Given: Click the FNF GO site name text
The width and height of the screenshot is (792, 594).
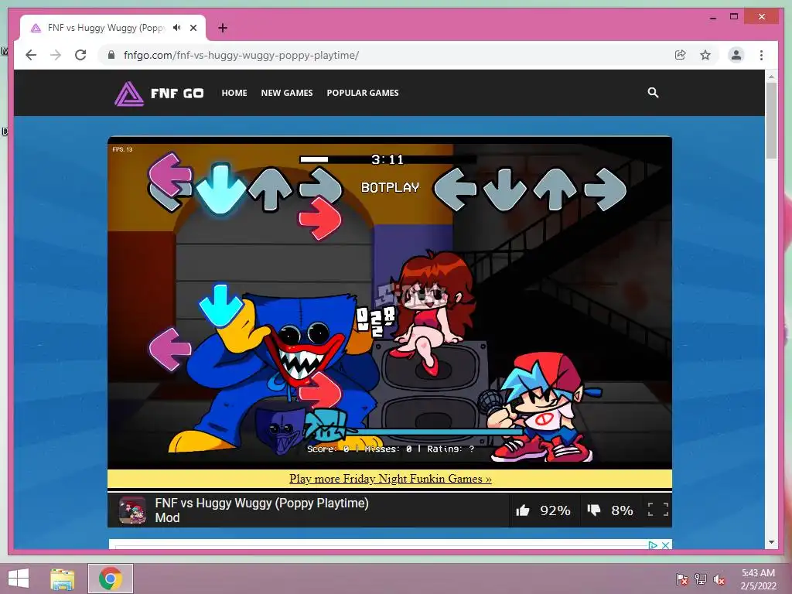Looking at the screenshot, I should pos(177,94).
